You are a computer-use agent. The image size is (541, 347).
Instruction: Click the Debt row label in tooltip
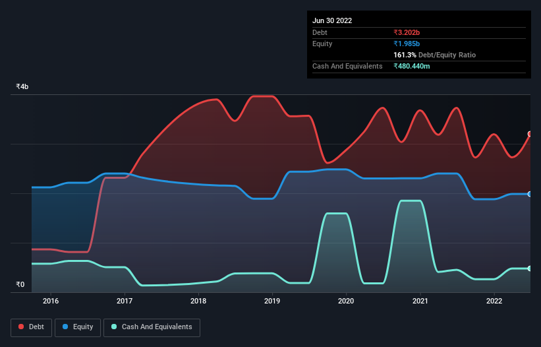320,32
